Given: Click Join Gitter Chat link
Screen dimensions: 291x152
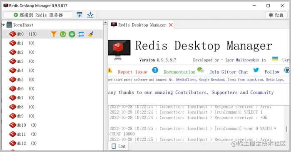Looking at the screenshot, I should click(229, 72).
